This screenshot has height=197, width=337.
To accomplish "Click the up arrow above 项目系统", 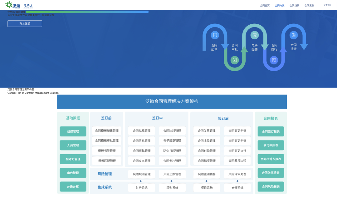I will tap(206, 181).
